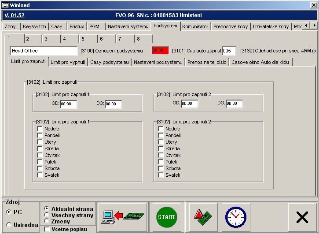Viewport: 319px width, 234px height.
Task: Click the Winload title bar app icon
Action: (5, 4)
